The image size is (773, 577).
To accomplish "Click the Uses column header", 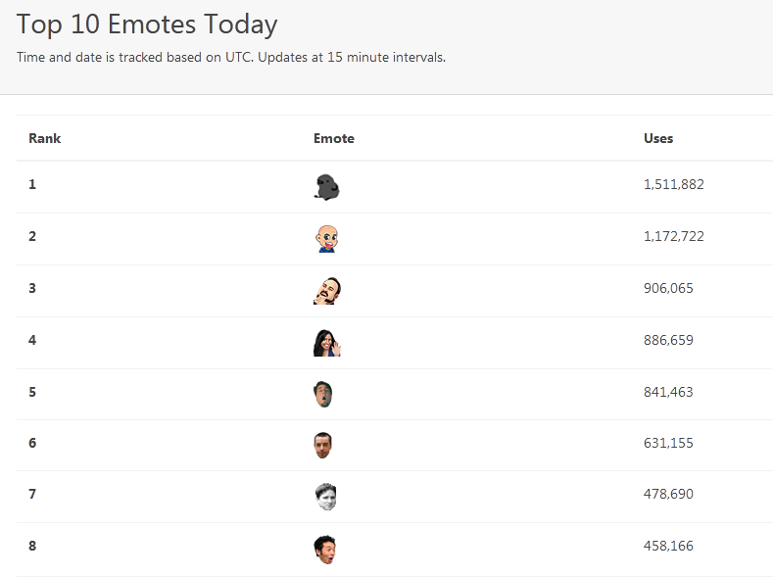I will (x=658, y=138).
